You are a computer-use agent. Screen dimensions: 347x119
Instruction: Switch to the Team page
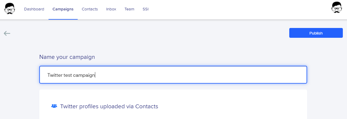pyautogui.click(x=129, y=9)
